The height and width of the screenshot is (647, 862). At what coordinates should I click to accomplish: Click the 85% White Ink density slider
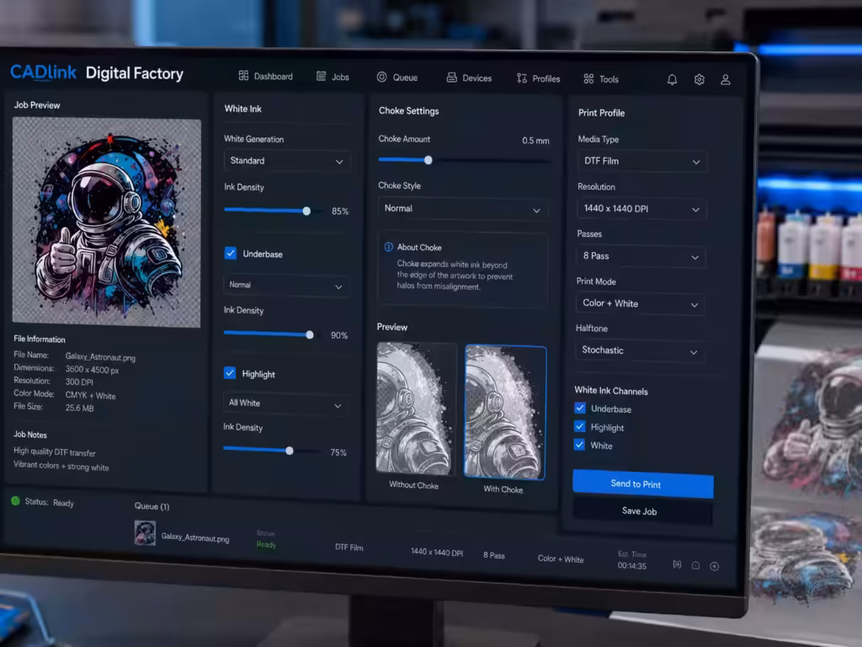click(x=274, y=210)
